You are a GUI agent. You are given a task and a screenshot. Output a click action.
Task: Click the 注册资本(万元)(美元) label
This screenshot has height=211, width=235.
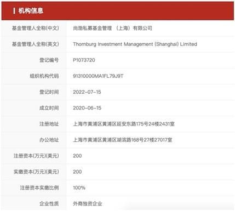36,156
